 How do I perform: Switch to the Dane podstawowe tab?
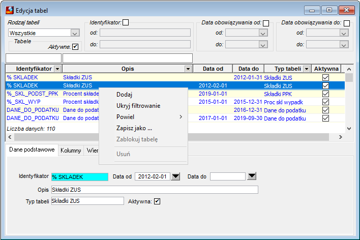click(32, 149)
